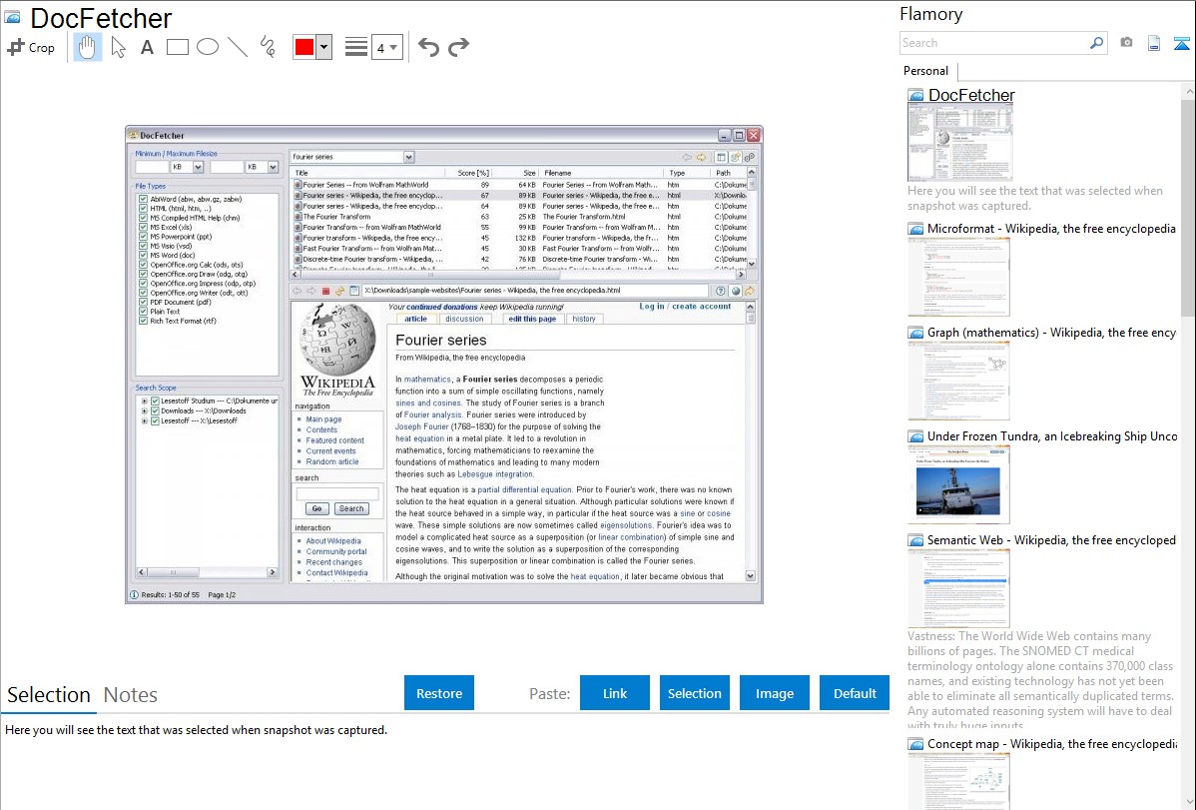Select the text annotation tool A

pos(147,47)
